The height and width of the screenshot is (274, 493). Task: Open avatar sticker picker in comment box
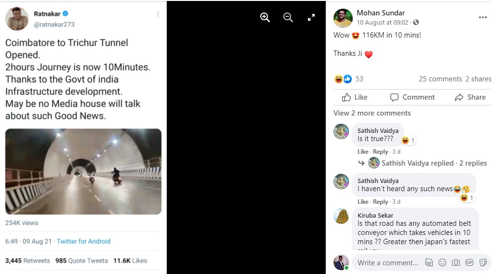428,262
